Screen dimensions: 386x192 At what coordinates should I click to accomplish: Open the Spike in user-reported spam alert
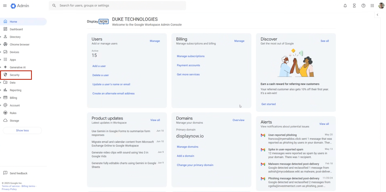296,153
